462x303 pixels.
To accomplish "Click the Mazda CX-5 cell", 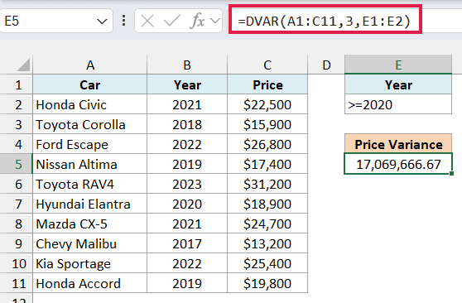I will pos(90,224).
